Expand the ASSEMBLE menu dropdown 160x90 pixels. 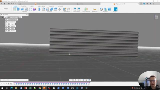[67, 12]
